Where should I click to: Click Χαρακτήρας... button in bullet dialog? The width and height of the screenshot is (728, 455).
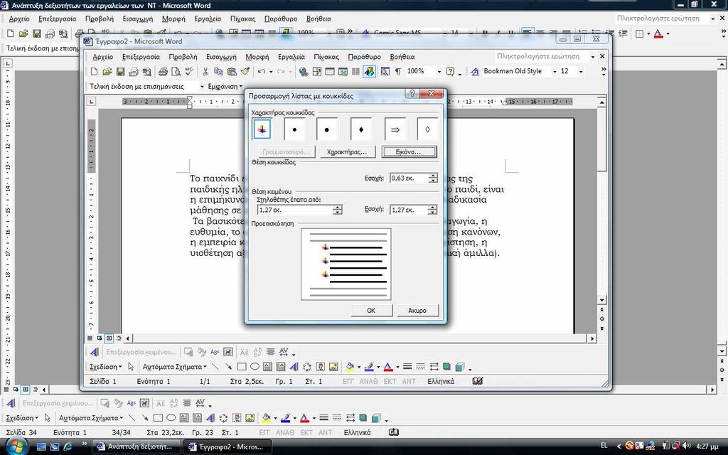pyautogui.click(x=347, y=152)
